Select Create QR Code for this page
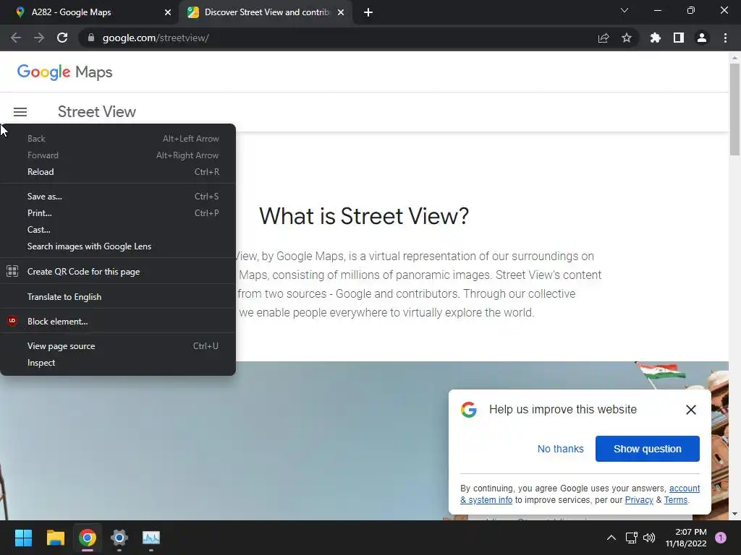Screen dimensions: 741x555 pos(118,272)
